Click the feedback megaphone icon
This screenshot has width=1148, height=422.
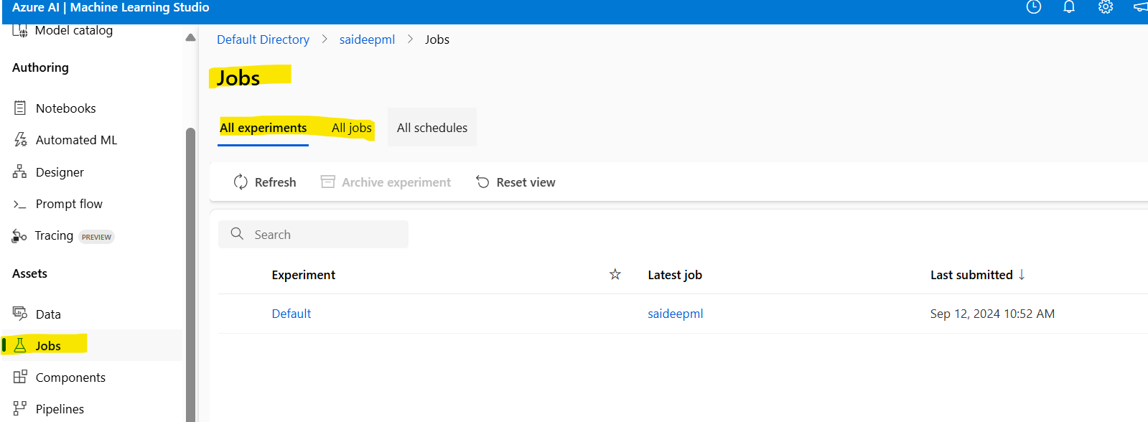pos(1141,7)
